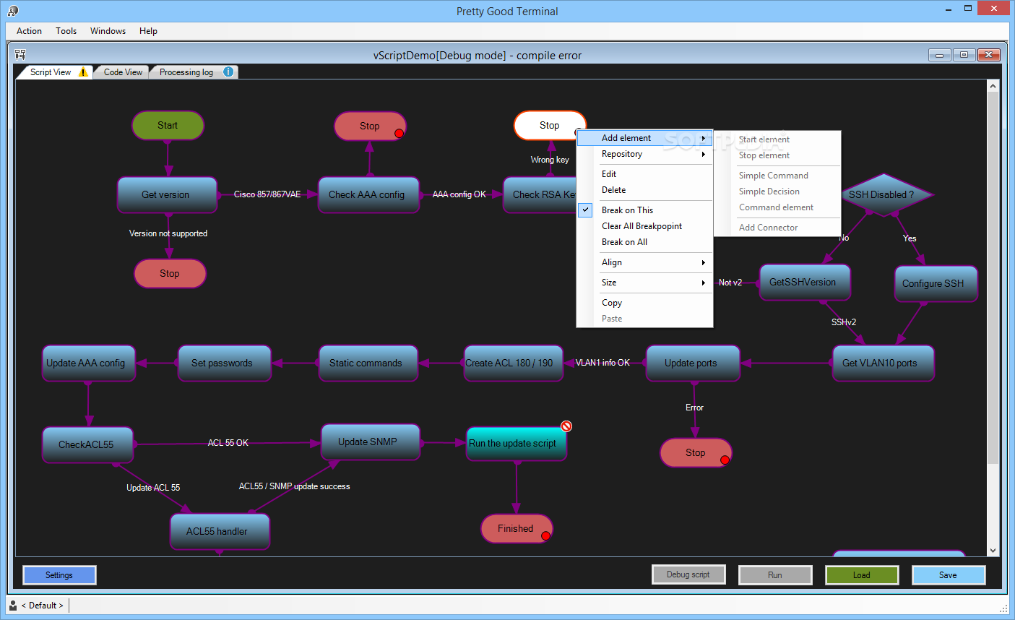The image size is (1015, 620).
Task: Click the no-entry icon on Run the update script
Action: click(x=566, y=426)
